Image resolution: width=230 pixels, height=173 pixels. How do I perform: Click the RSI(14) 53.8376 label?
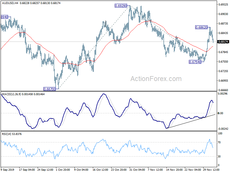click(x=12, y=134)
